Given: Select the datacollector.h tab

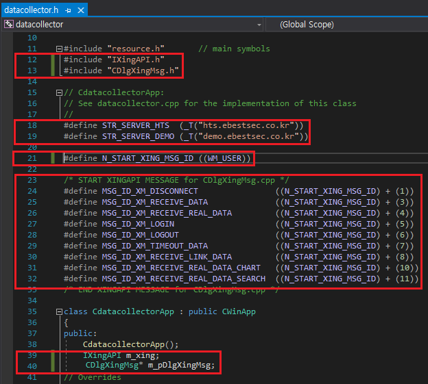Looking at the screenshot, I should click(31, 10).
